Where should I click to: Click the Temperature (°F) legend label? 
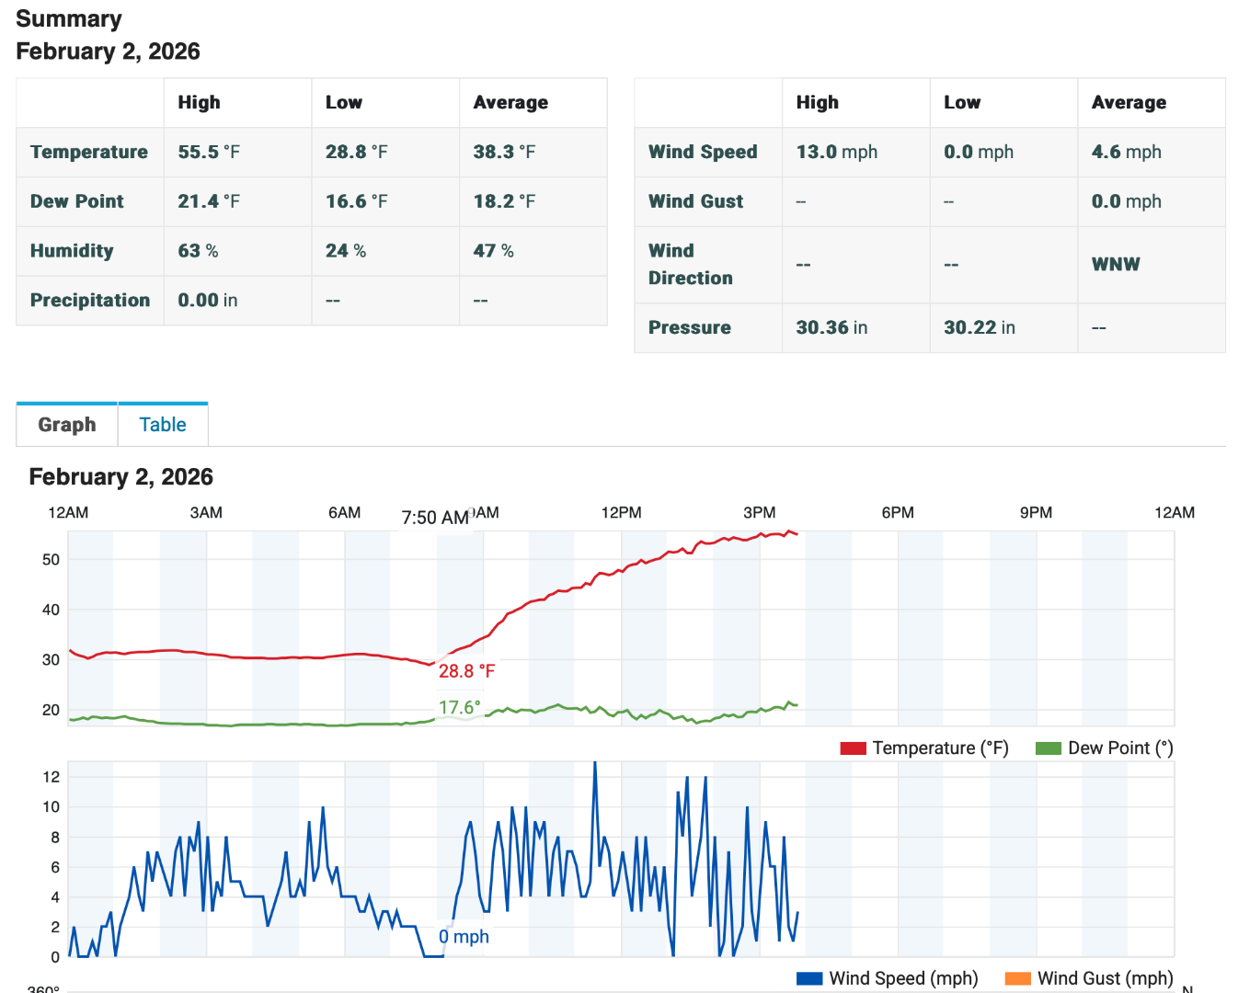[940, 748]
